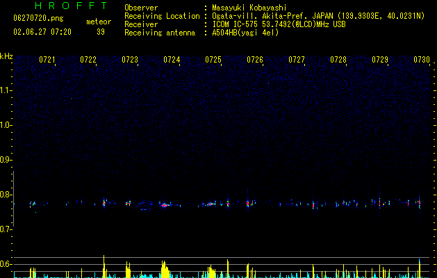Click the 0.7 kHz axis label
This screenshot has width=437, height=278.
pyautogui.click(x=6, y=229)
